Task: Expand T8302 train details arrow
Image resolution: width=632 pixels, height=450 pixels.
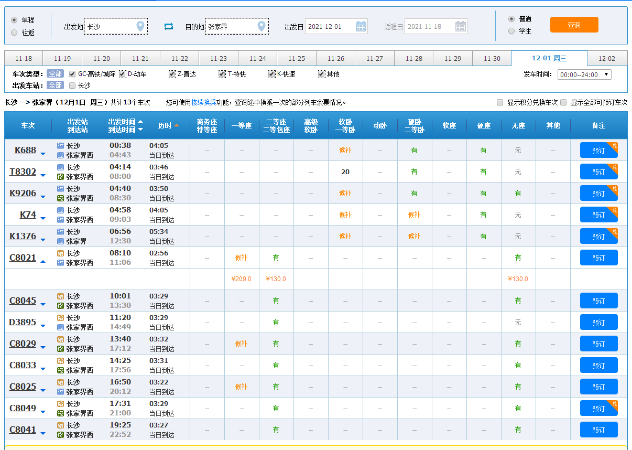Action: [x=43, y=175]
